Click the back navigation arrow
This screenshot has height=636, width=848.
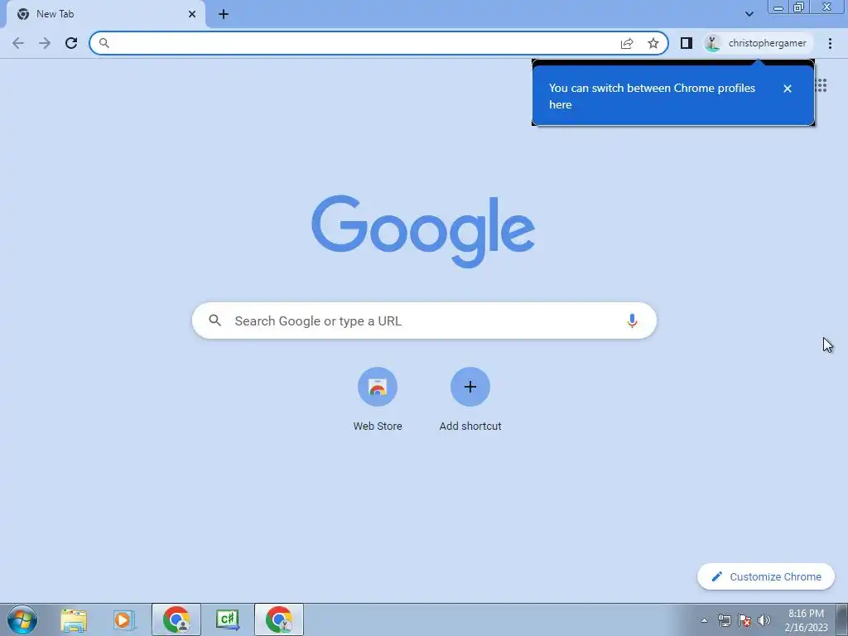pos(18,43)
